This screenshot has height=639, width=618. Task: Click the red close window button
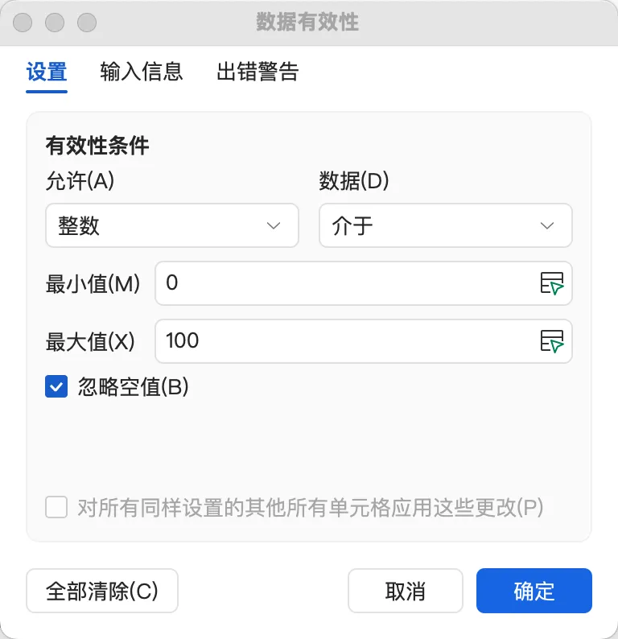coord(23,22)
